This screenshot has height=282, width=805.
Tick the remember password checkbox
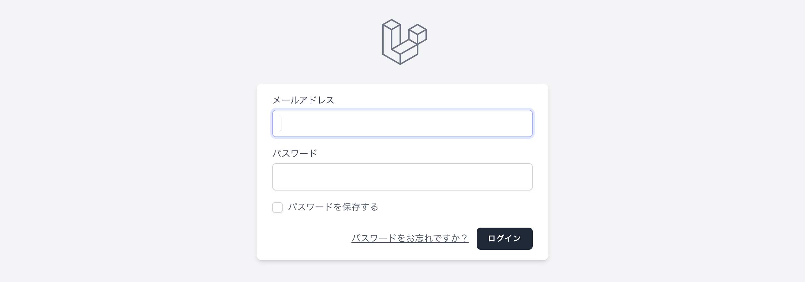point(277,207)
